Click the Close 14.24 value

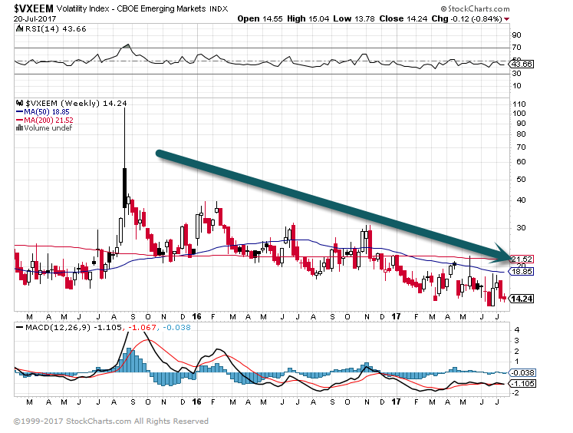pos(403,18)
